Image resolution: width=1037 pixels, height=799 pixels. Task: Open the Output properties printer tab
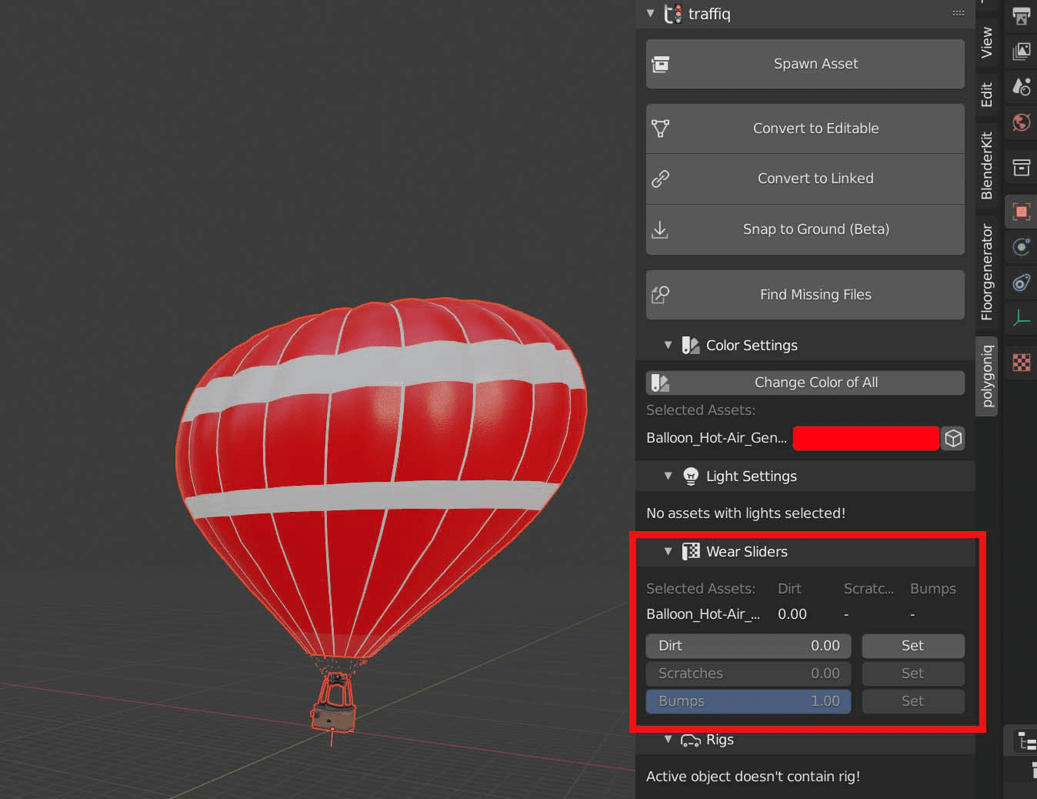tap(1022, 16)
